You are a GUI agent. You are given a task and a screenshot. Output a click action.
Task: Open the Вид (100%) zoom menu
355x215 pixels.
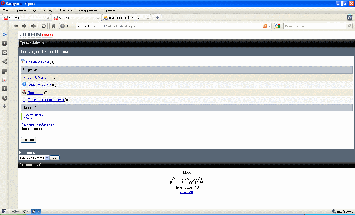coord(343,212)
